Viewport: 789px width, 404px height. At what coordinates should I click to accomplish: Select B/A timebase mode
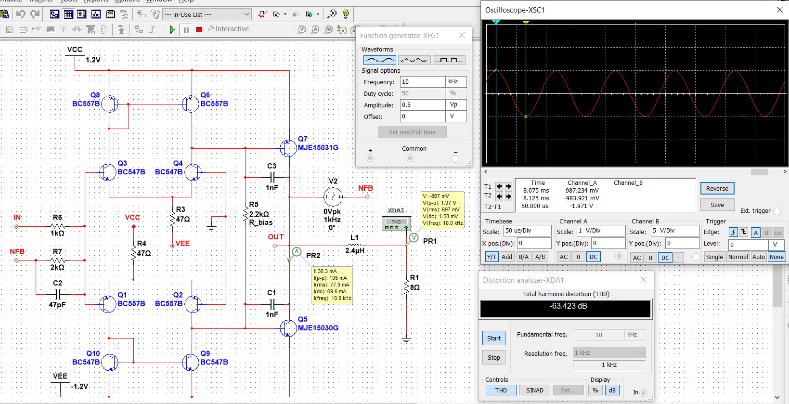(x=524, y=257)
